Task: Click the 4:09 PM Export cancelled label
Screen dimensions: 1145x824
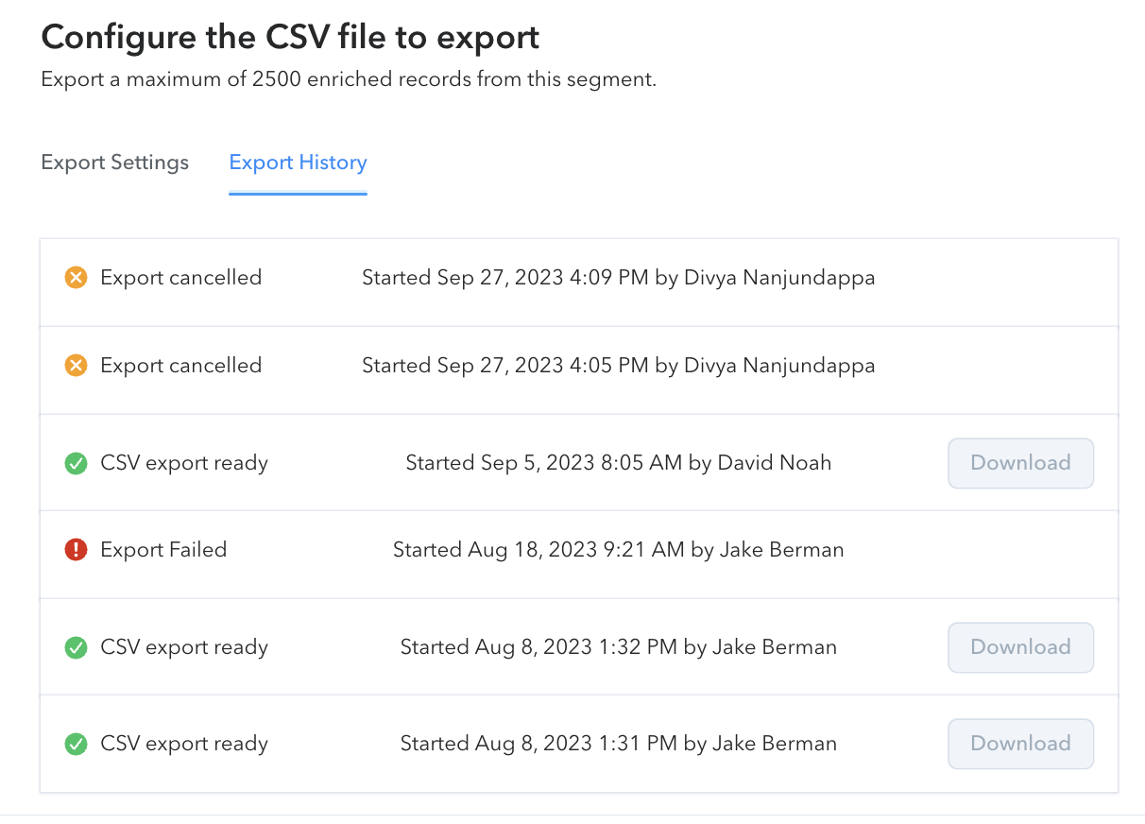Action: (180, 278)
